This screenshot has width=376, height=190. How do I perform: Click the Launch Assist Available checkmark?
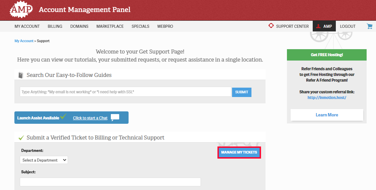point(63,117)
